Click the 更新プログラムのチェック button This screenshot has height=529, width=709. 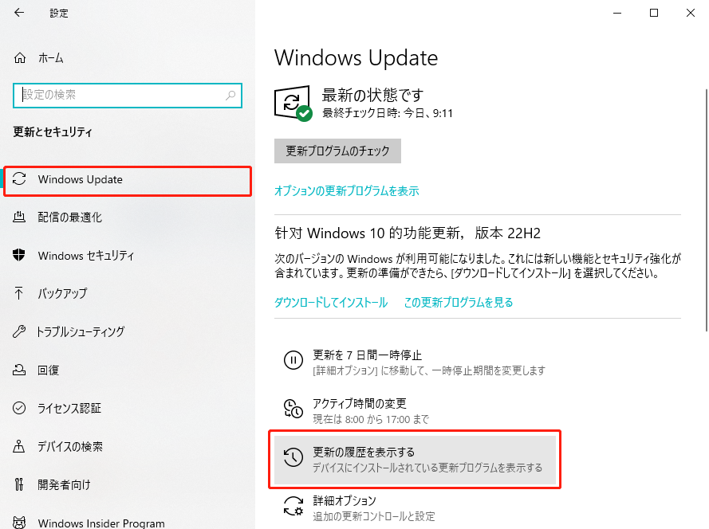(x=337, y=151)
